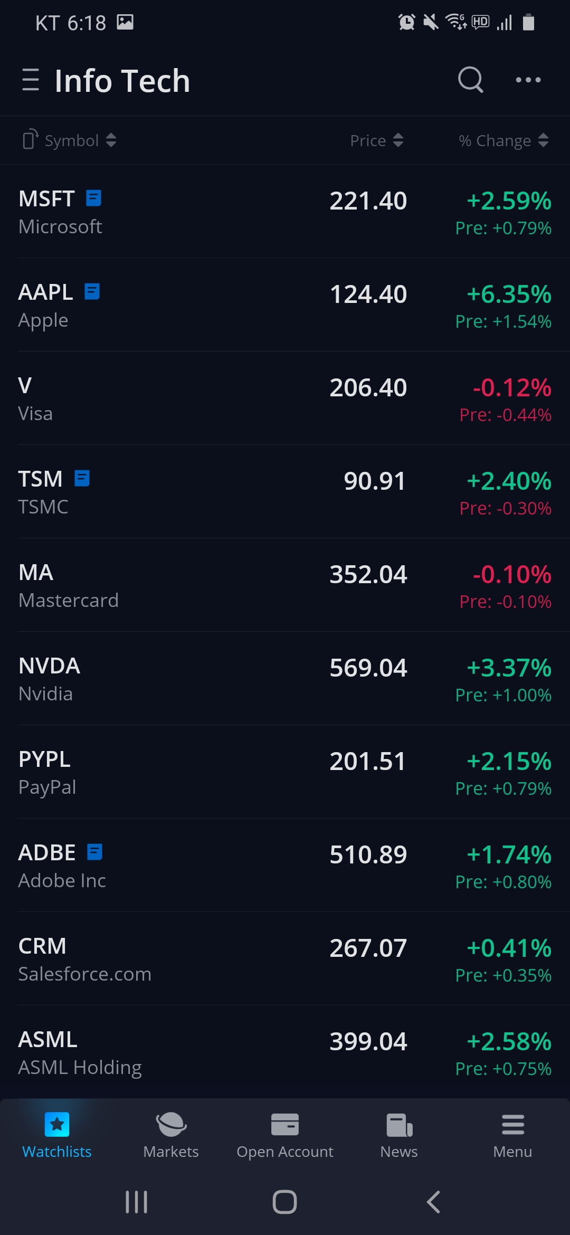Open the bottom Menu tab
Image resolution: width=570 pixels, height=1235 pixels.
coord(512,1136)
